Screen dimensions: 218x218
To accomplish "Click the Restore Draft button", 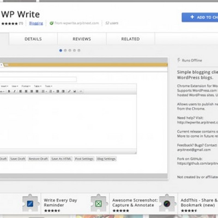I will click(x=38, y=159).
